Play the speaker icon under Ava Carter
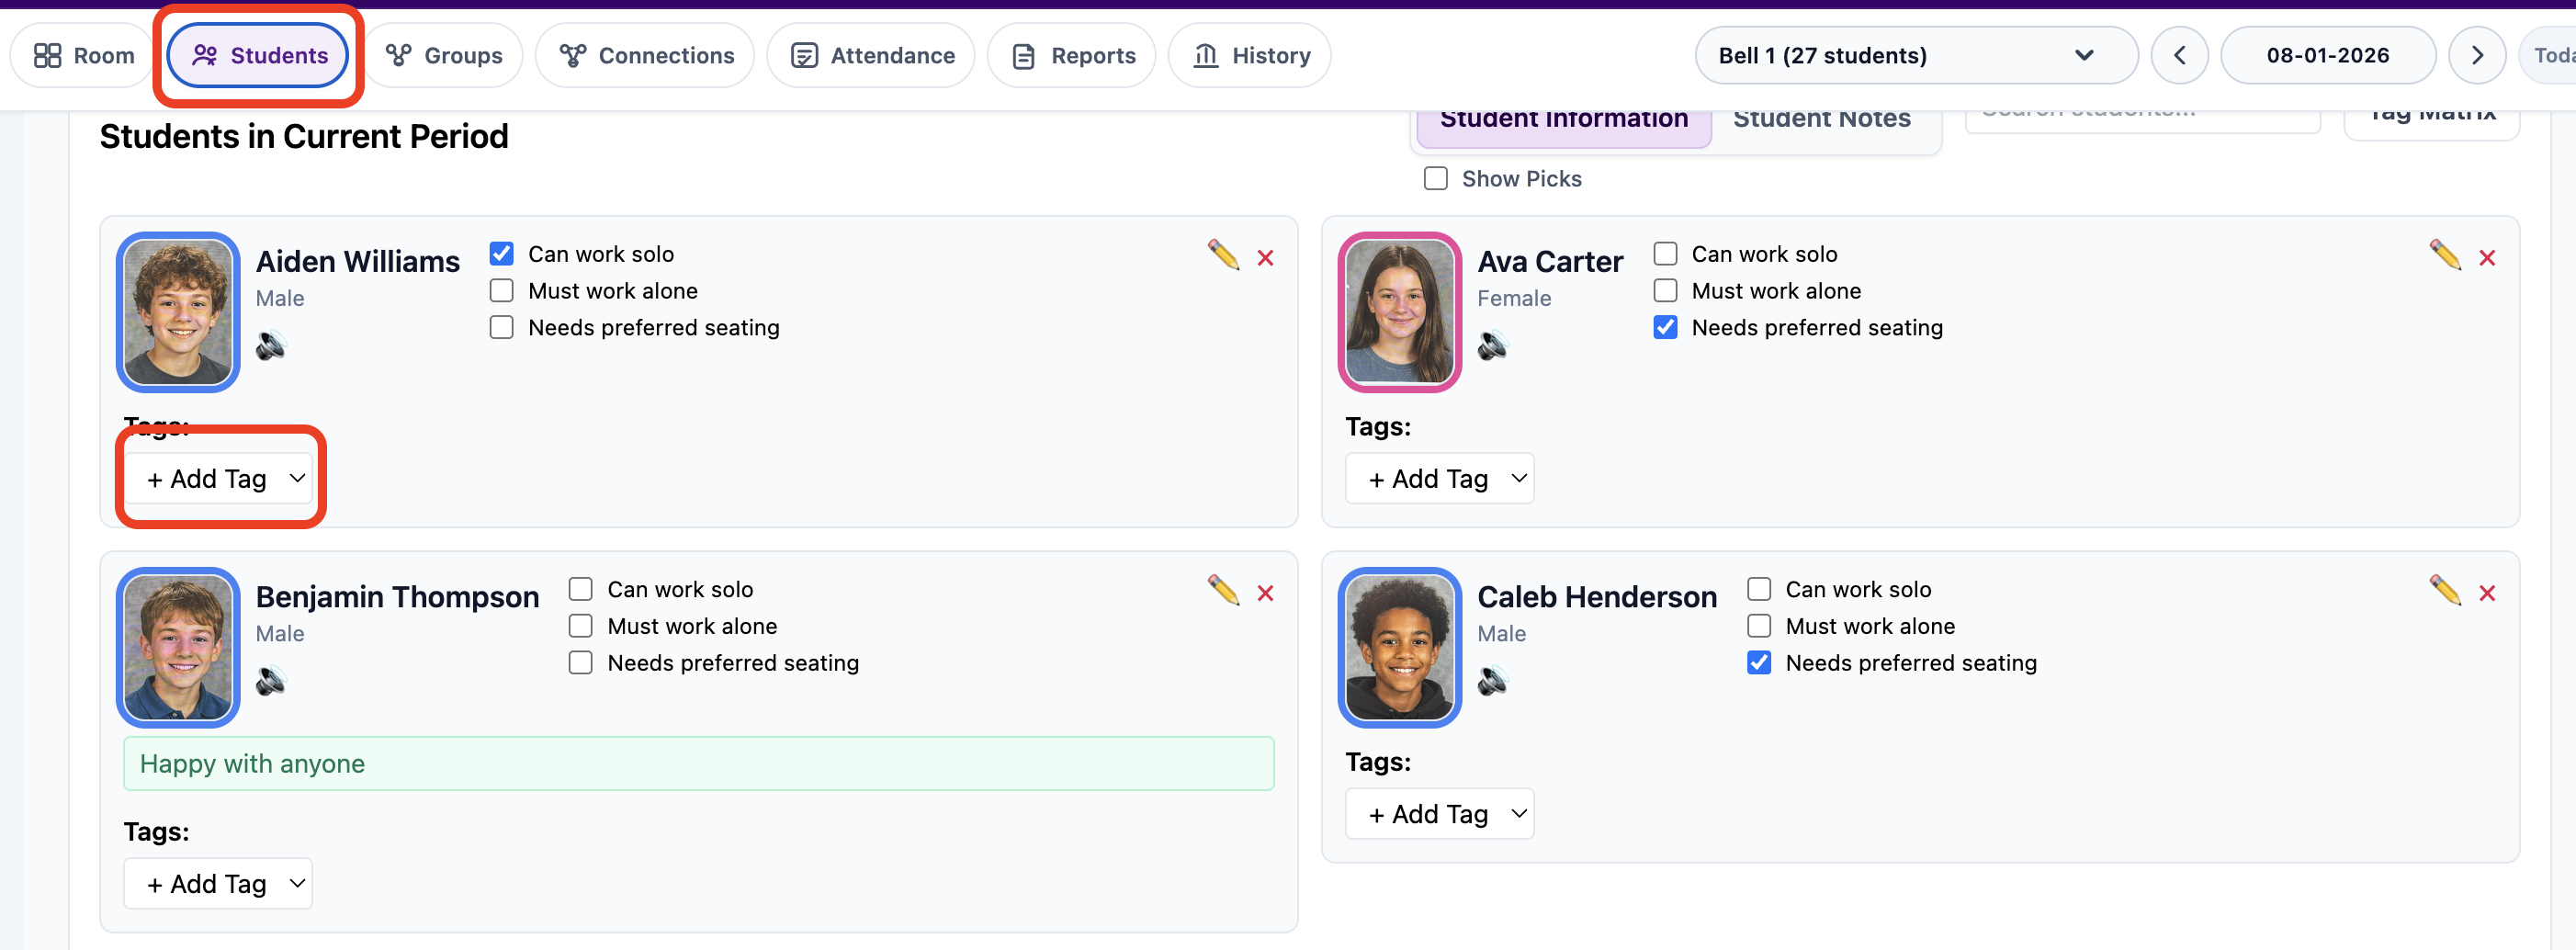 tap(1493, 346)
